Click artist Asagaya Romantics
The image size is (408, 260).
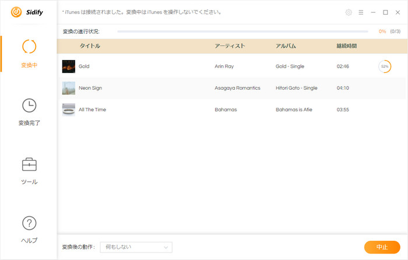237,88
